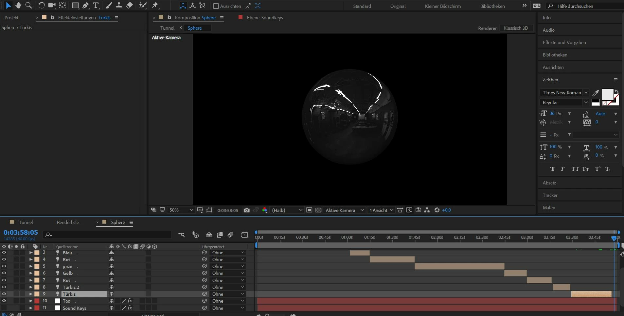The image size is (624, 316).
Task: Select the Zoom tool
Action: tap(28, 5)
